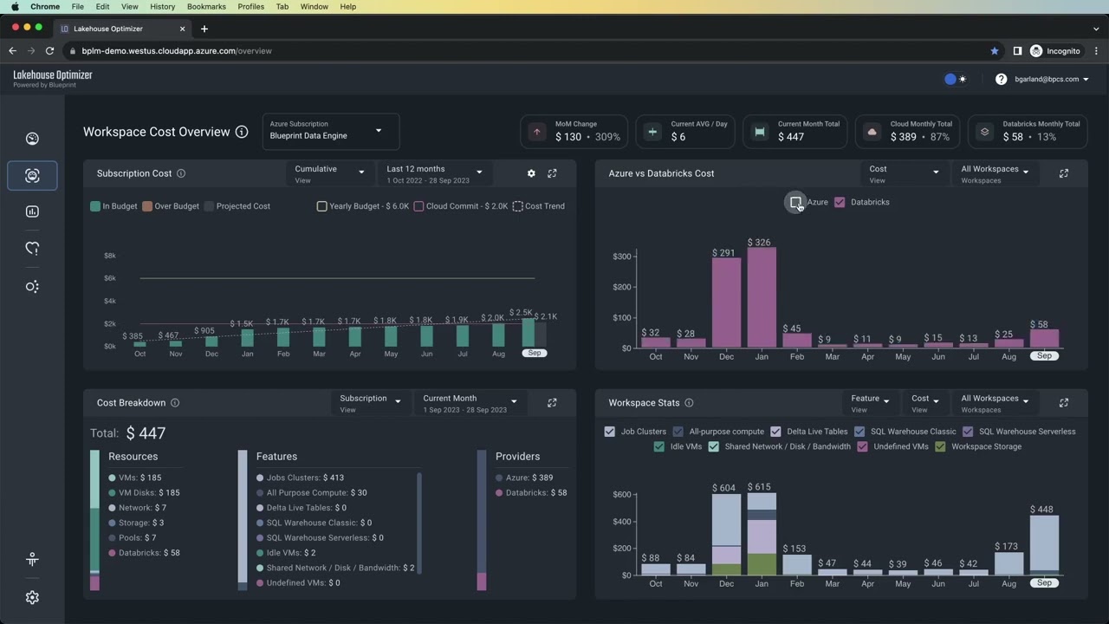Uncheck the Idle VMs checkbox

tap(659, 447)
